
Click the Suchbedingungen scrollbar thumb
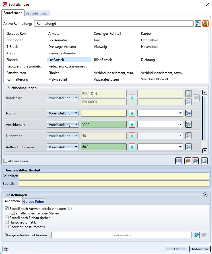click(x=205, y=118)
